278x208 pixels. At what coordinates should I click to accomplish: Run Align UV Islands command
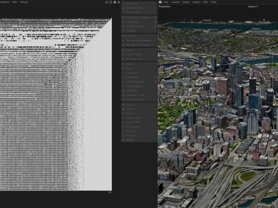coord(139,86)
